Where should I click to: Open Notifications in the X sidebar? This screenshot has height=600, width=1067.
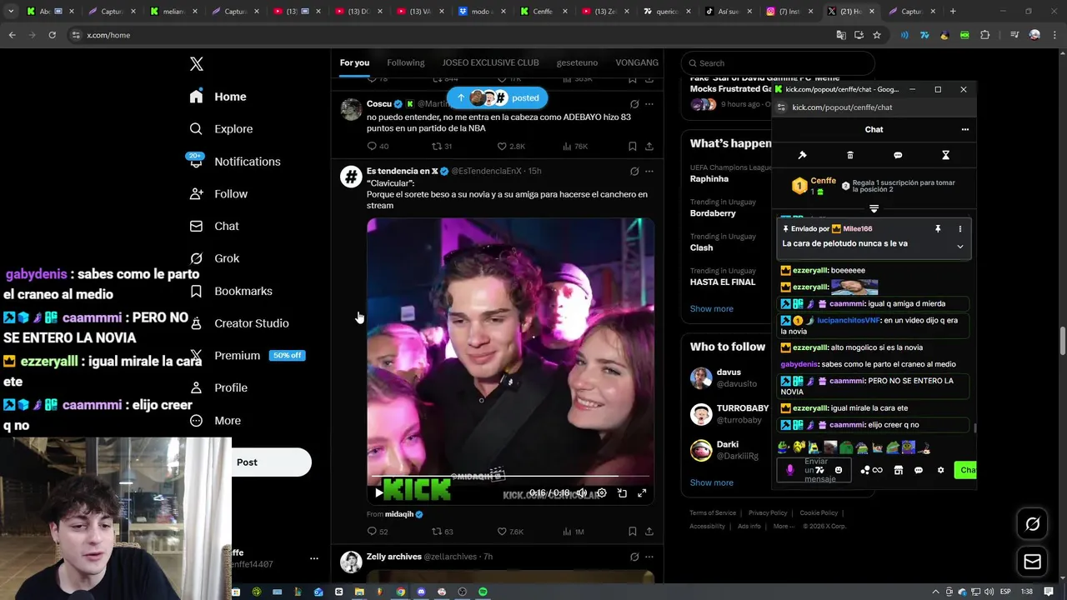[x=235, y=162]
